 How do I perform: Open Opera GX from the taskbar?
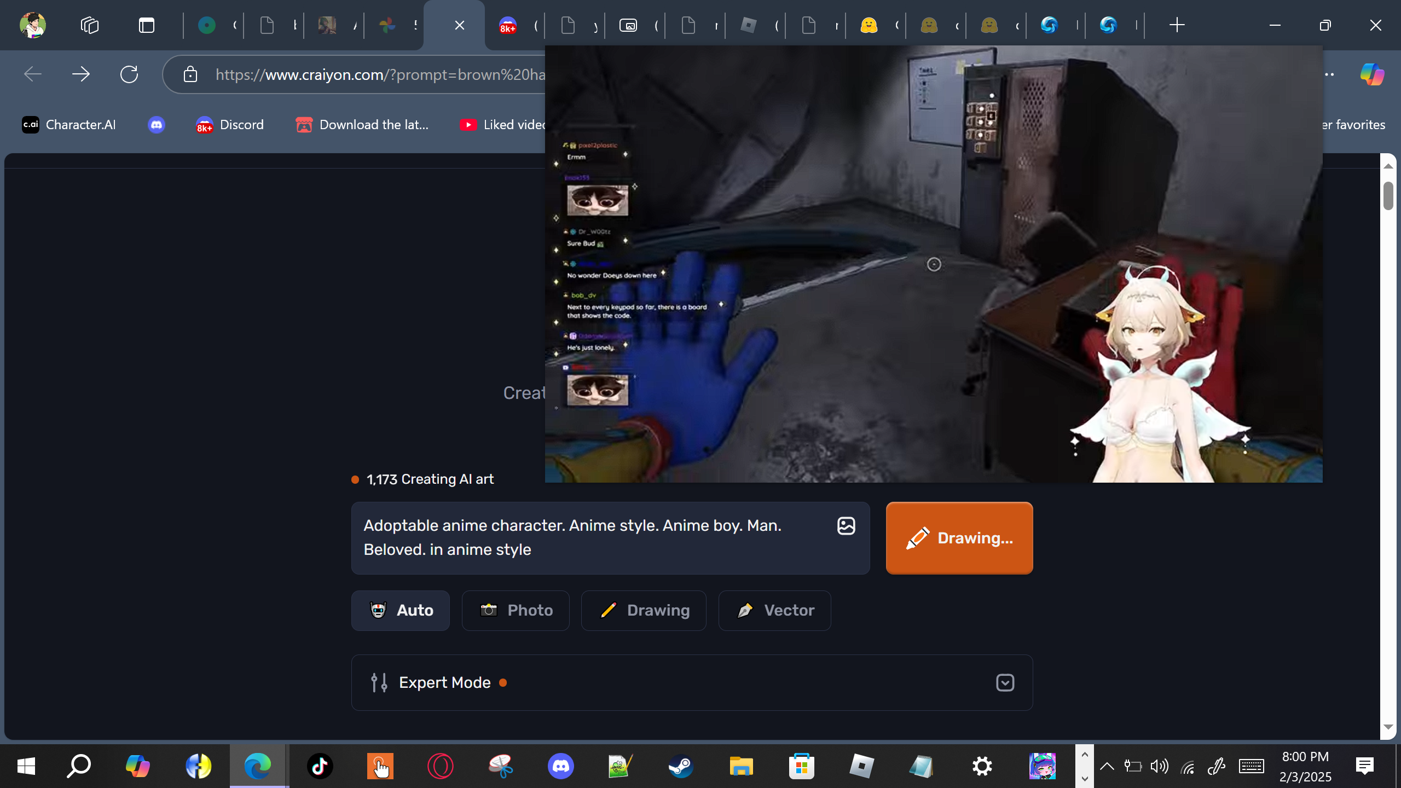coord(441,766)
